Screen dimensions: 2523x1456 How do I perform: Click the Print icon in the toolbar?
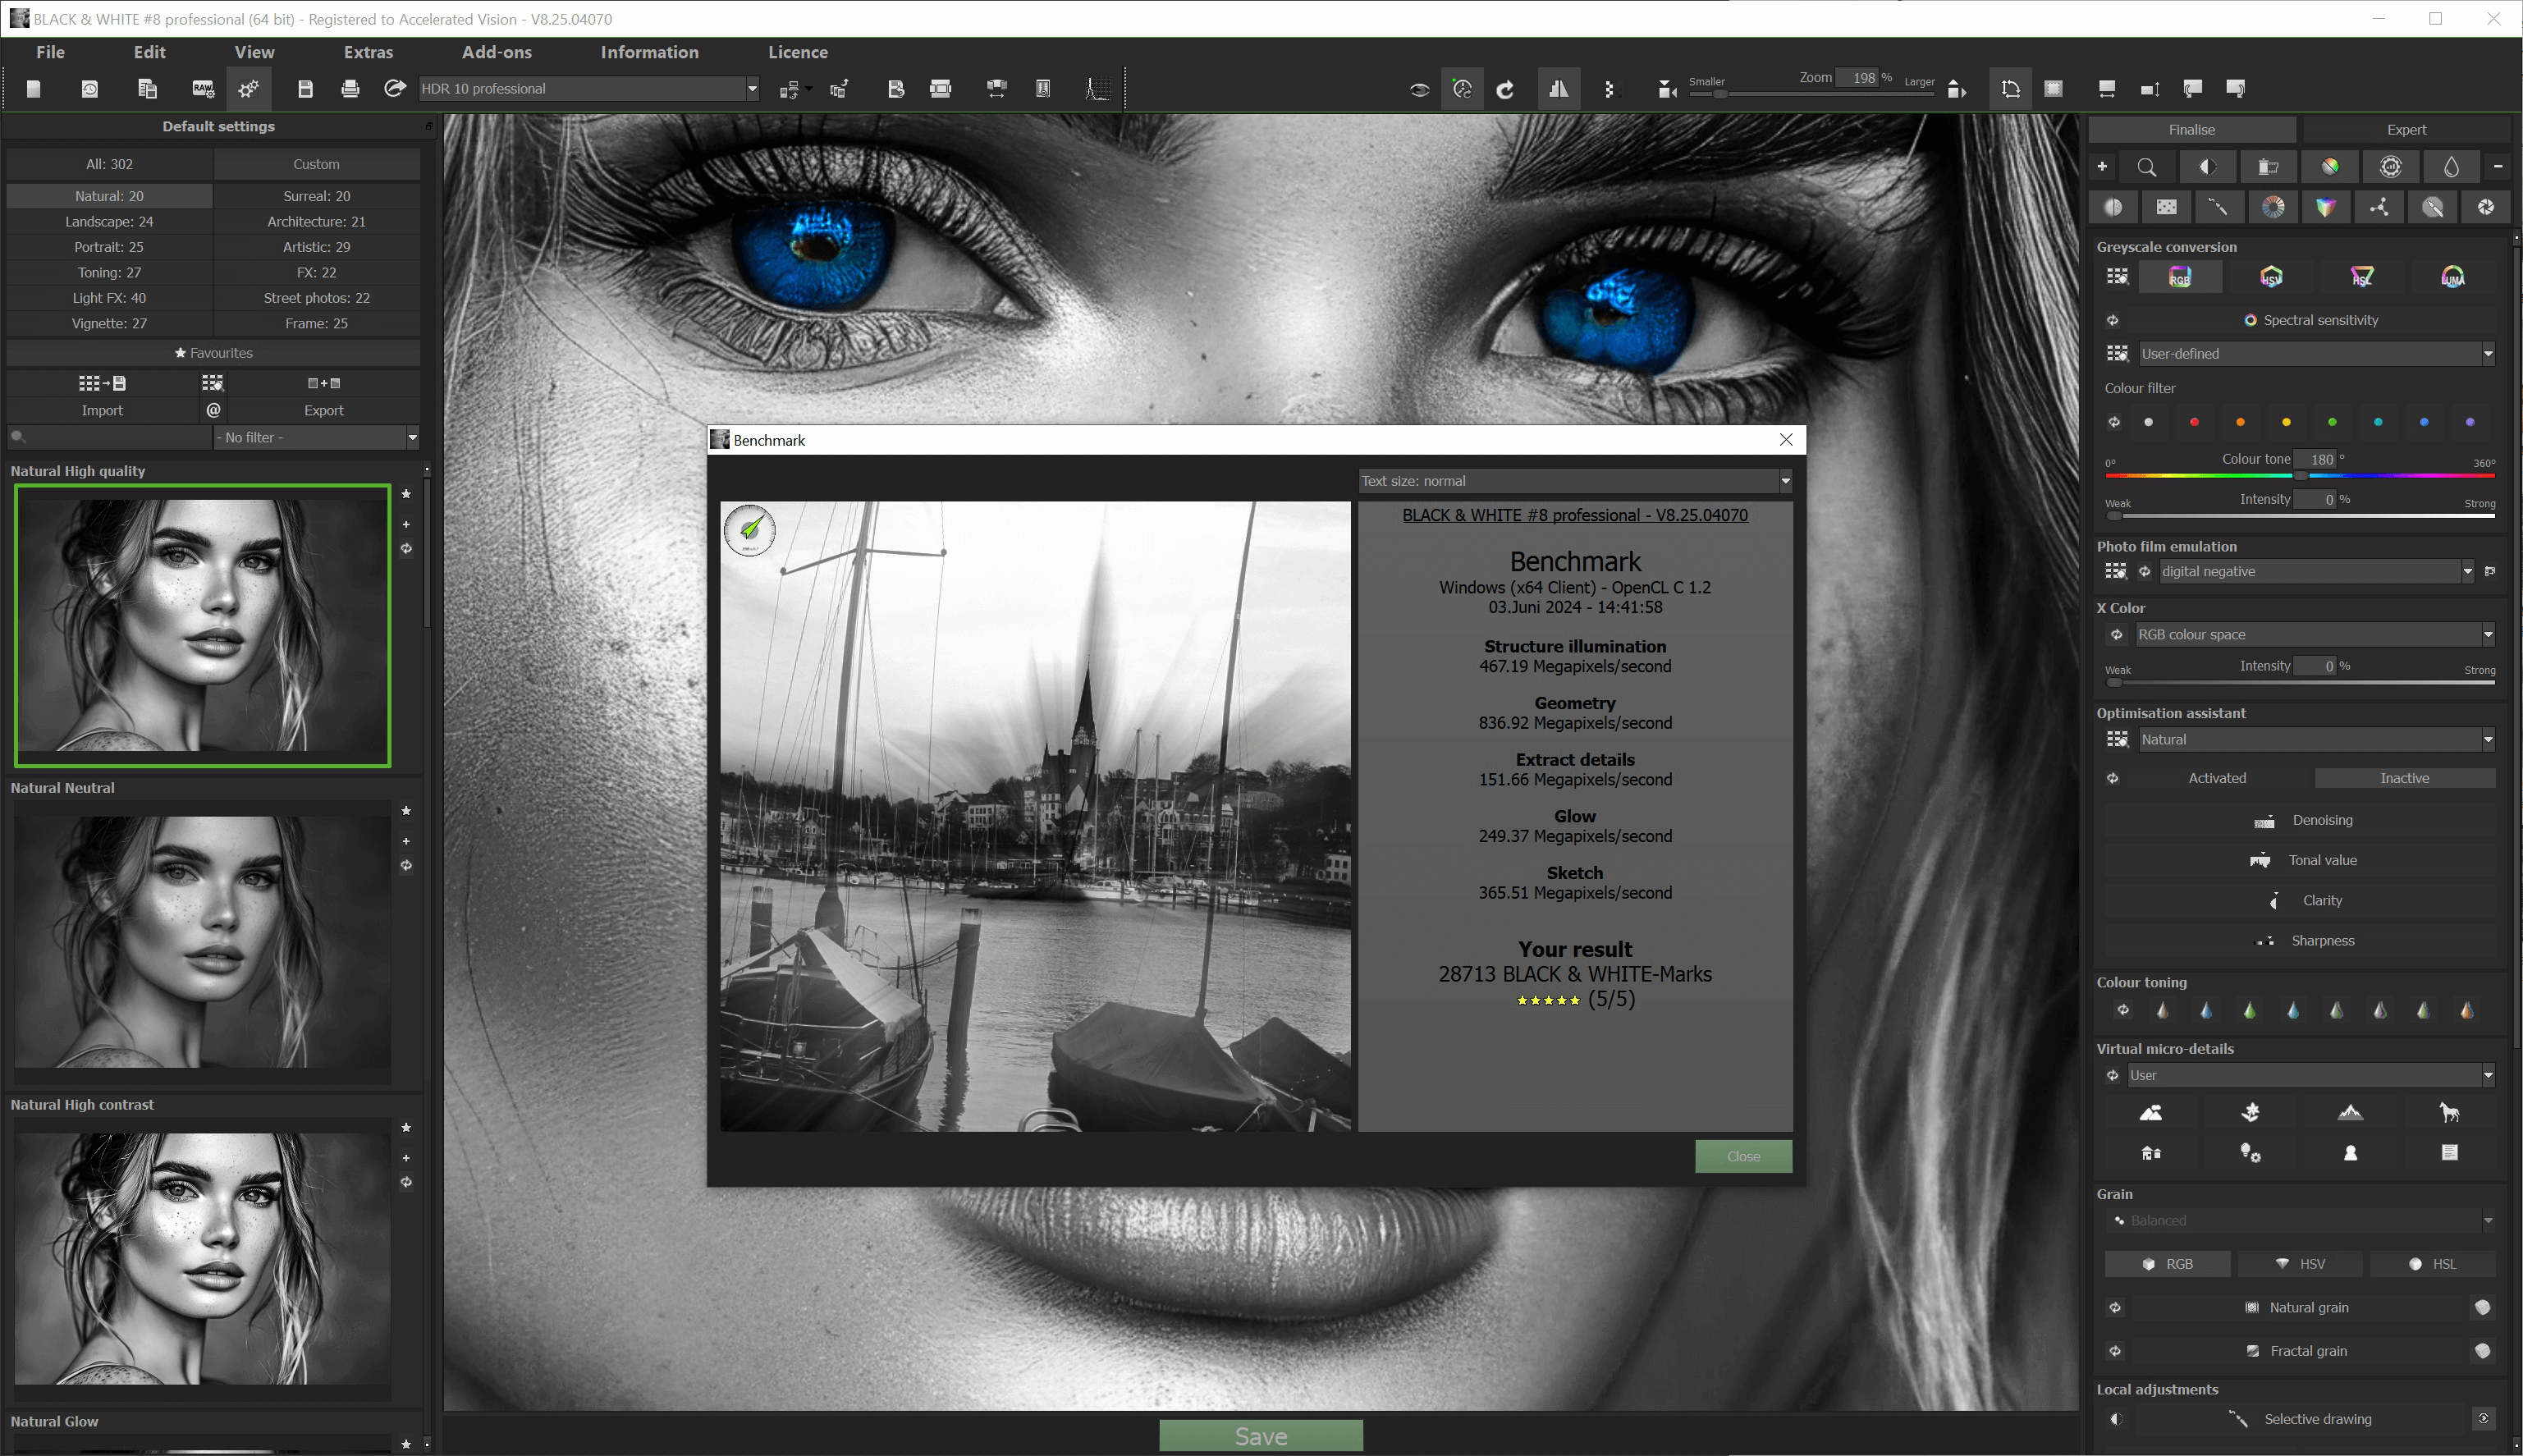point(350,88)
